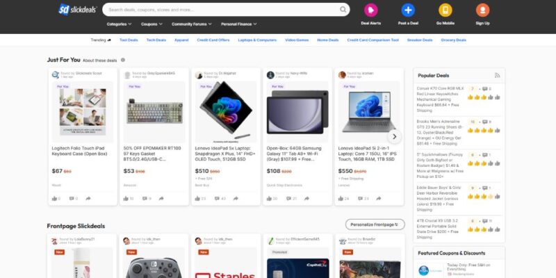Image resolution: width=556 pixels, height=278 pixels.
Task: Expand the Personal Finance dropdown
Action: (x=239, y=24)
